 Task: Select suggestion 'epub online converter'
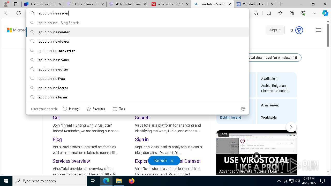137,51
